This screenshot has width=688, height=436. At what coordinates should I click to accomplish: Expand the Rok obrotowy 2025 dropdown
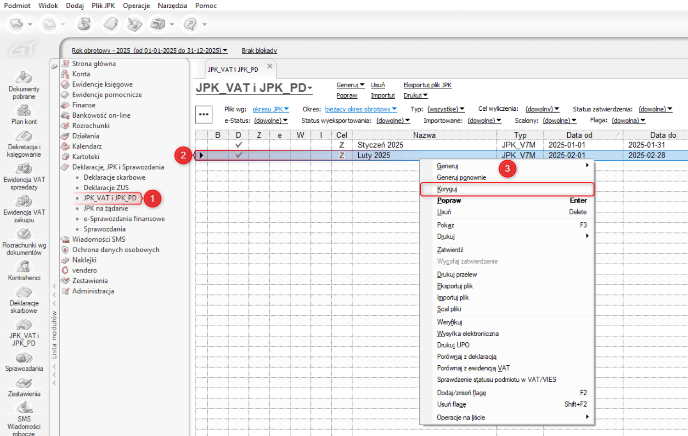click(x=149, y=51)
